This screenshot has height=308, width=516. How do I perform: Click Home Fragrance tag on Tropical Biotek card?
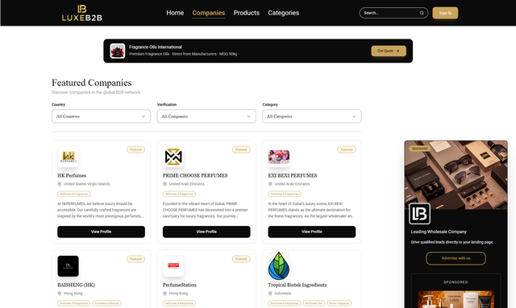coord(339,303)
